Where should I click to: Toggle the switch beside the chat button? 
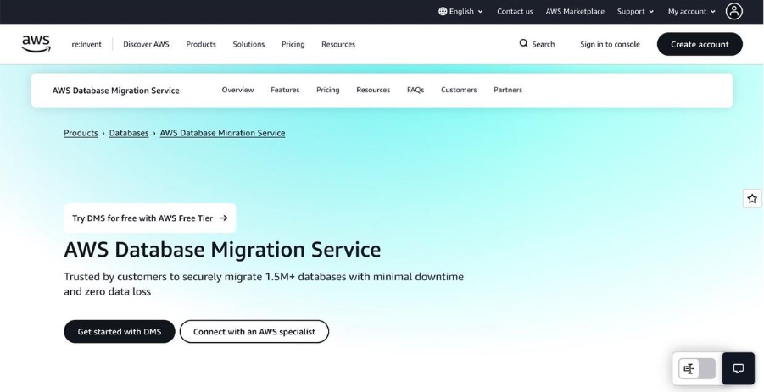coord(697,368)
